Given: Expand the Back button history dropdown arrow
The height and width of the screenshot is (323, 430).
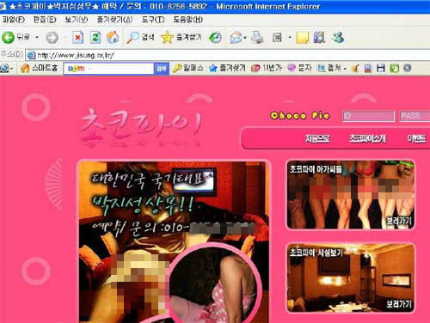Looking at the screenshot, I should pyautogui.click(x=37, y=37).
